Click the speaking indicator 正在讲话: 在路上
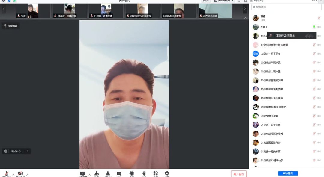The image size is (324, 177). (x=292, y=35)
